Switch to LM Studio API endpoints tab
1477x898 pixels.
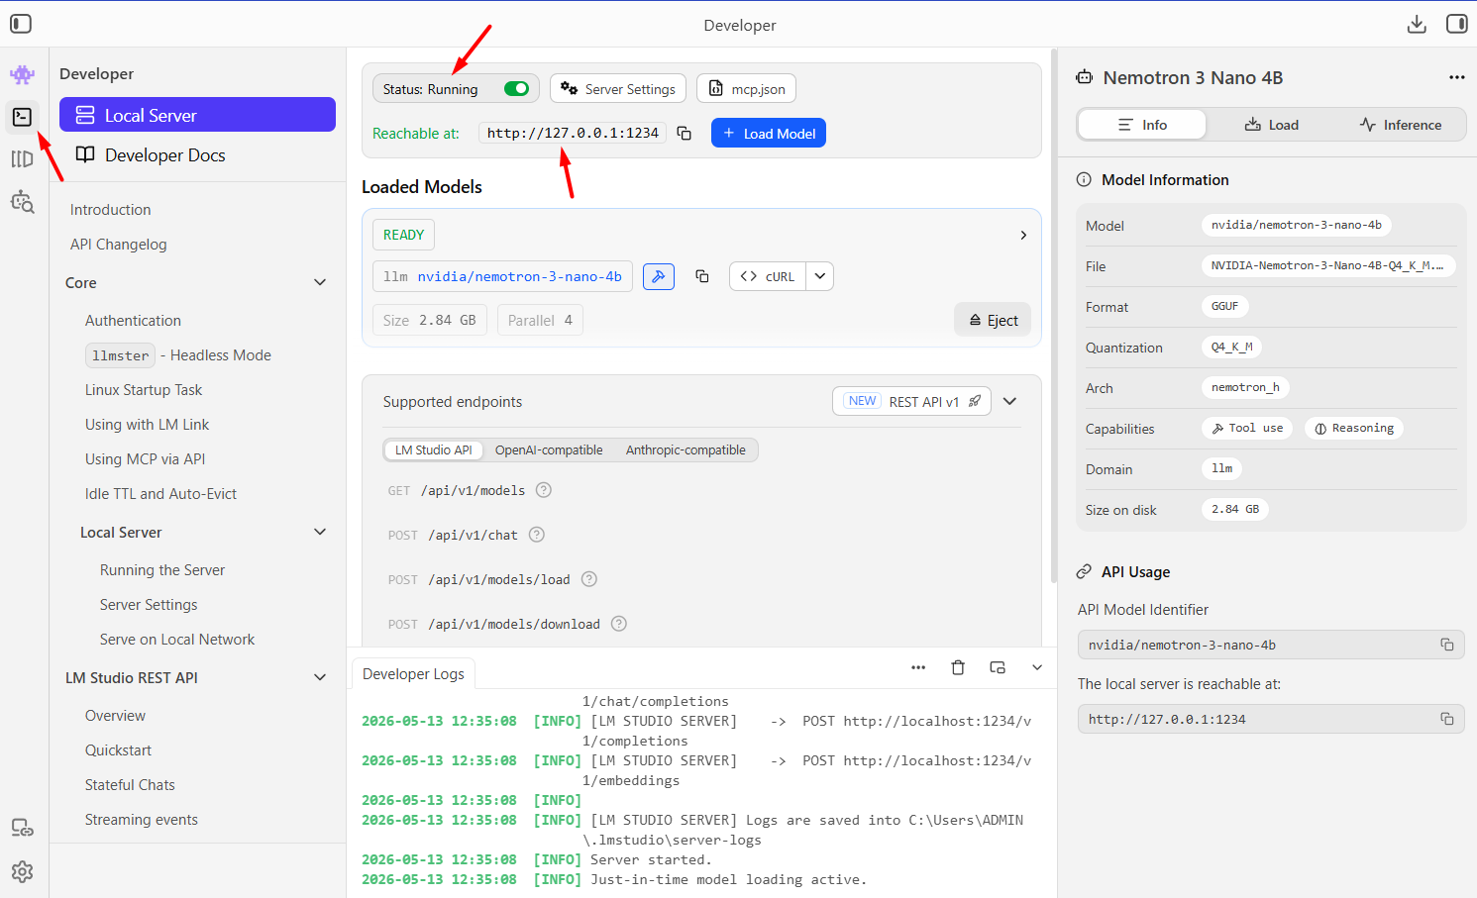(x=433, y=449)
